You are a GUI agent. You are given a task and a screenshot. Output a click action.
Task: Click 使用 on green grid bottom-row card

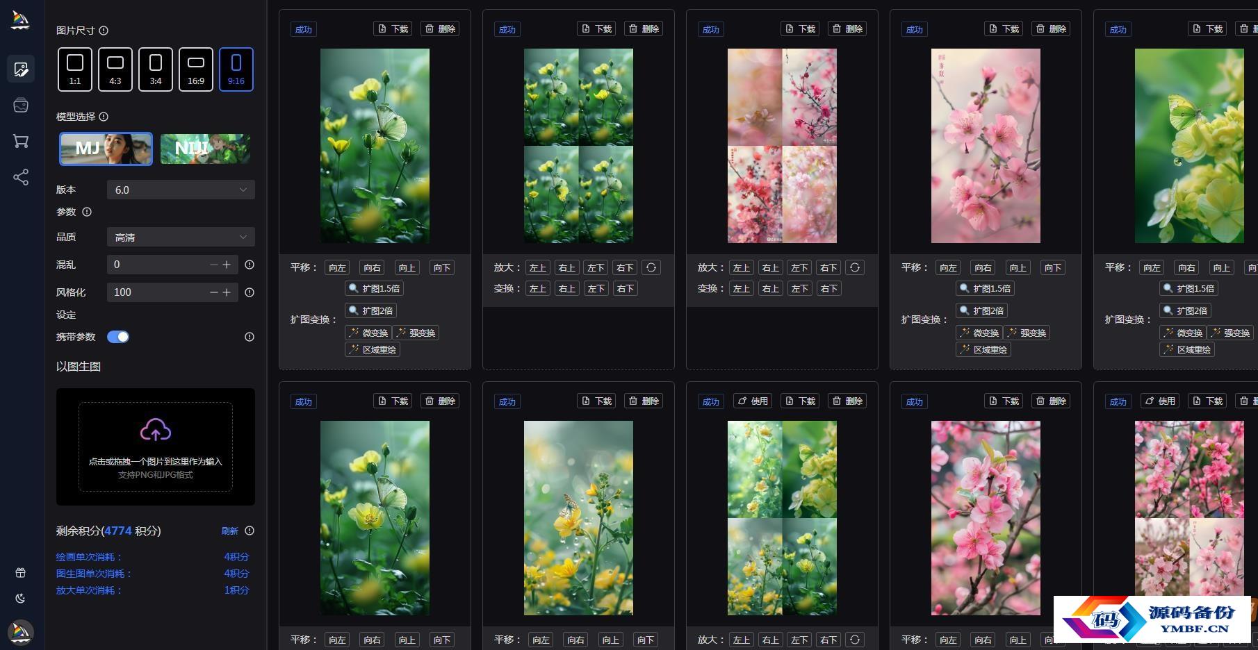[753, 401]
